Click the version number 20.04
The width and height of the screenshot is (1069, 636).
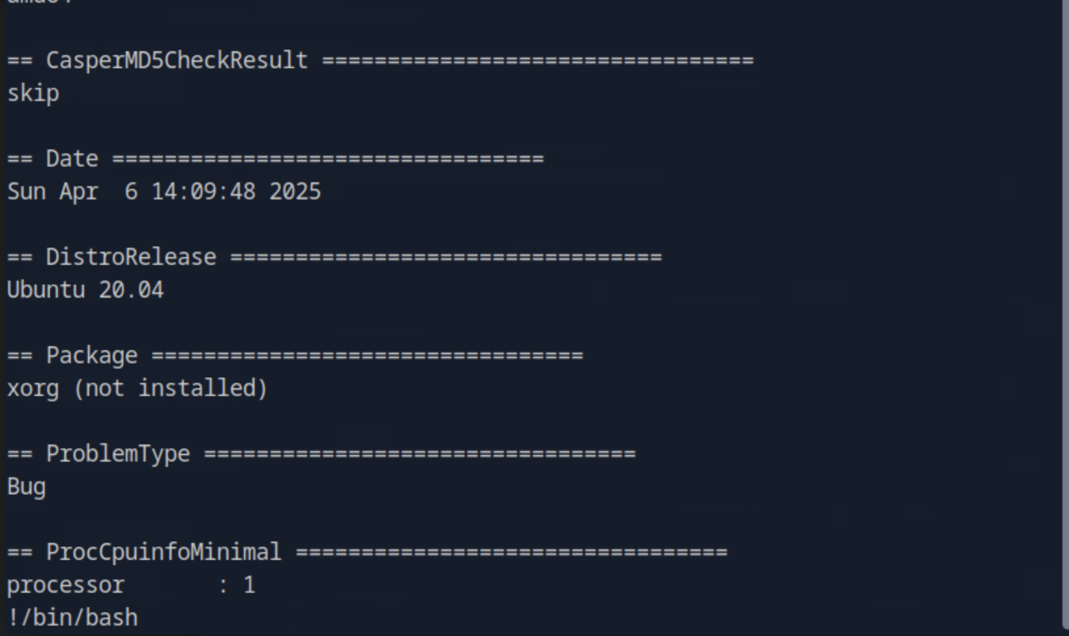click(x=131, y=290)
